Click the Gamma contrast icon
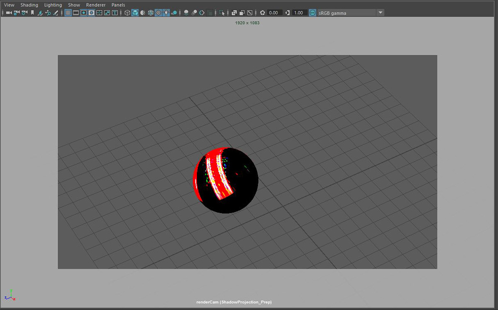 click(x=288, y=13)
